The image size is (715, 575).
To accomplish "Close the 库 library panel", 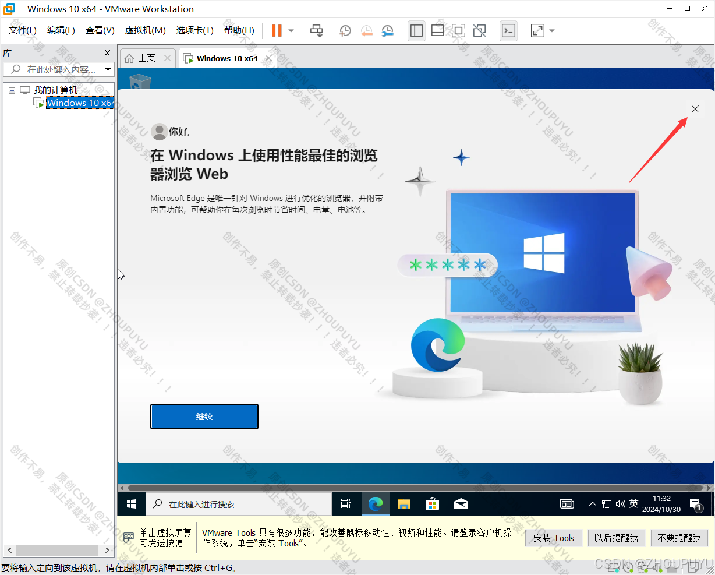I will click(107, 53).
